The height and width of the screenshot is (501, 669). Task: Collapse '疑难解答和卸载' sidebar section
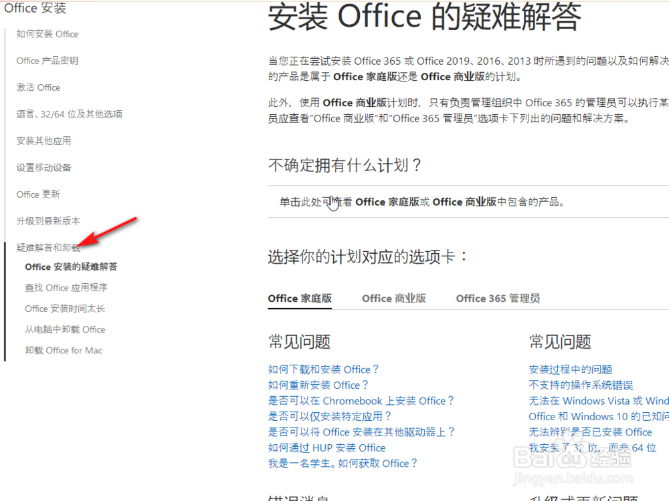(48, 248)
